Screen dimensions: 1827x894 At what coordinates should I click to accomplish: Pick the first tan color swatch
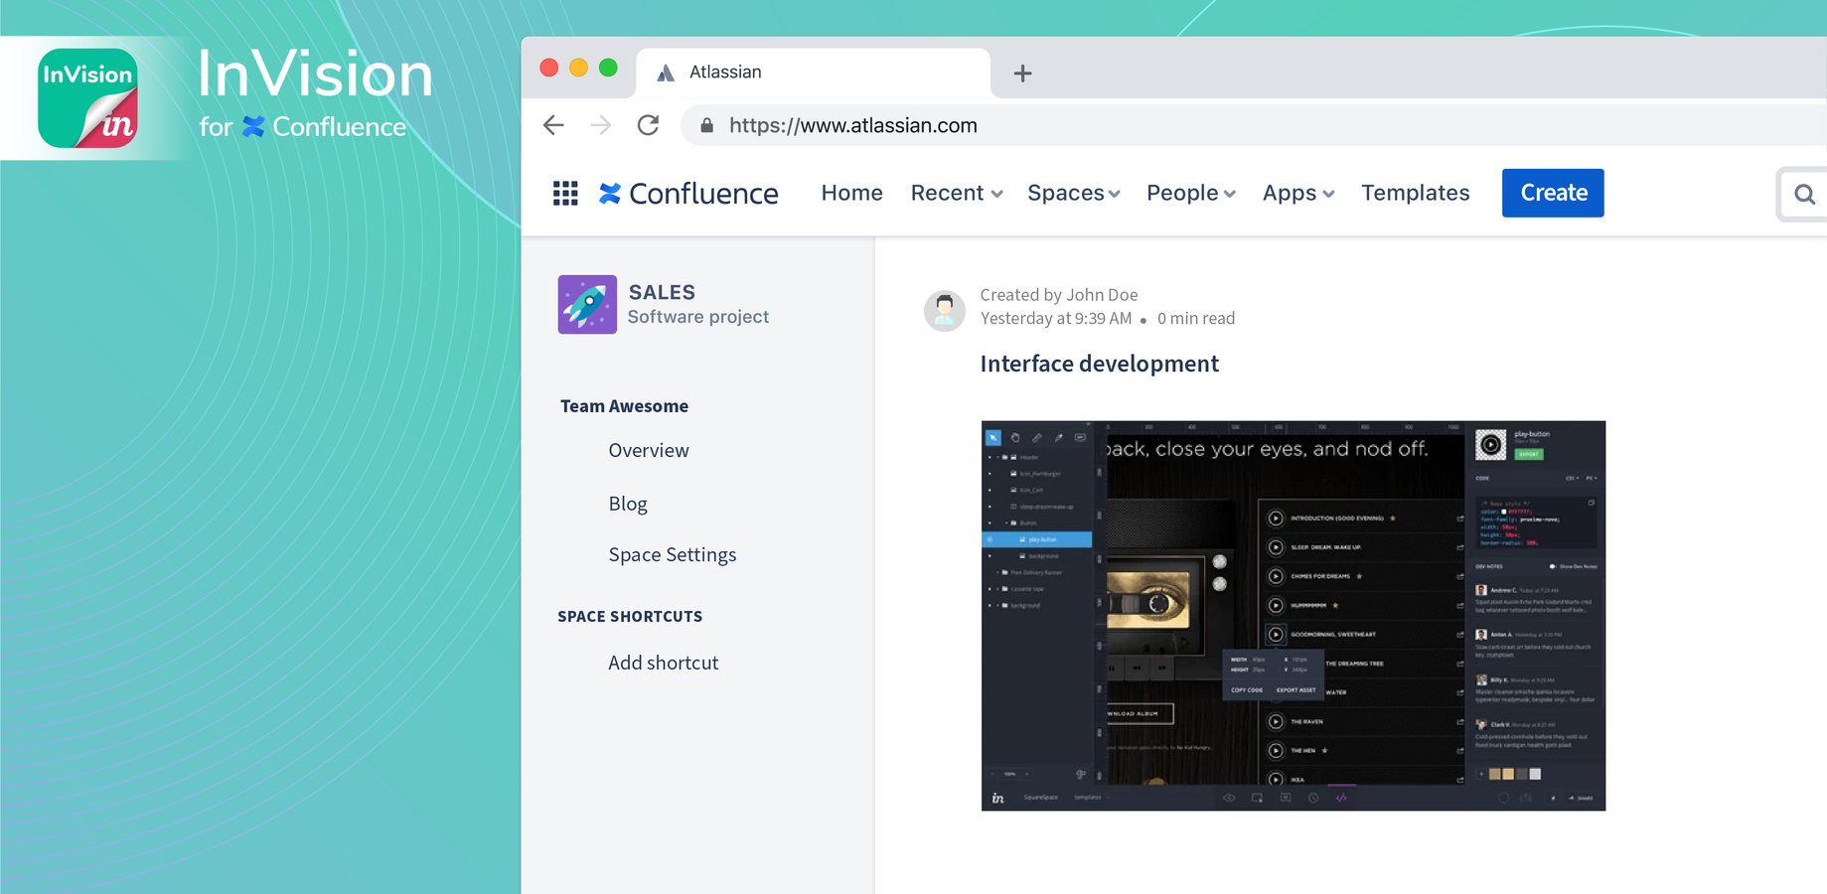coord(1494,774)
